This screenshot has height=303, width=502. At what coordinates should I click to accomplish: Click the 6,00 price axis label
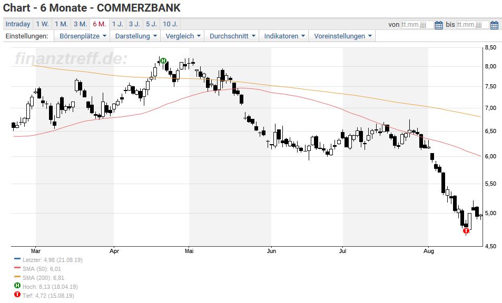(x=491, y=156)
